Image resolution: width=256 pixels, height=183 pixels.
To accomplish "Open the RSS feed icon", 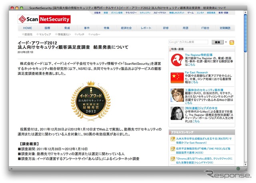I will click(232, 42).
